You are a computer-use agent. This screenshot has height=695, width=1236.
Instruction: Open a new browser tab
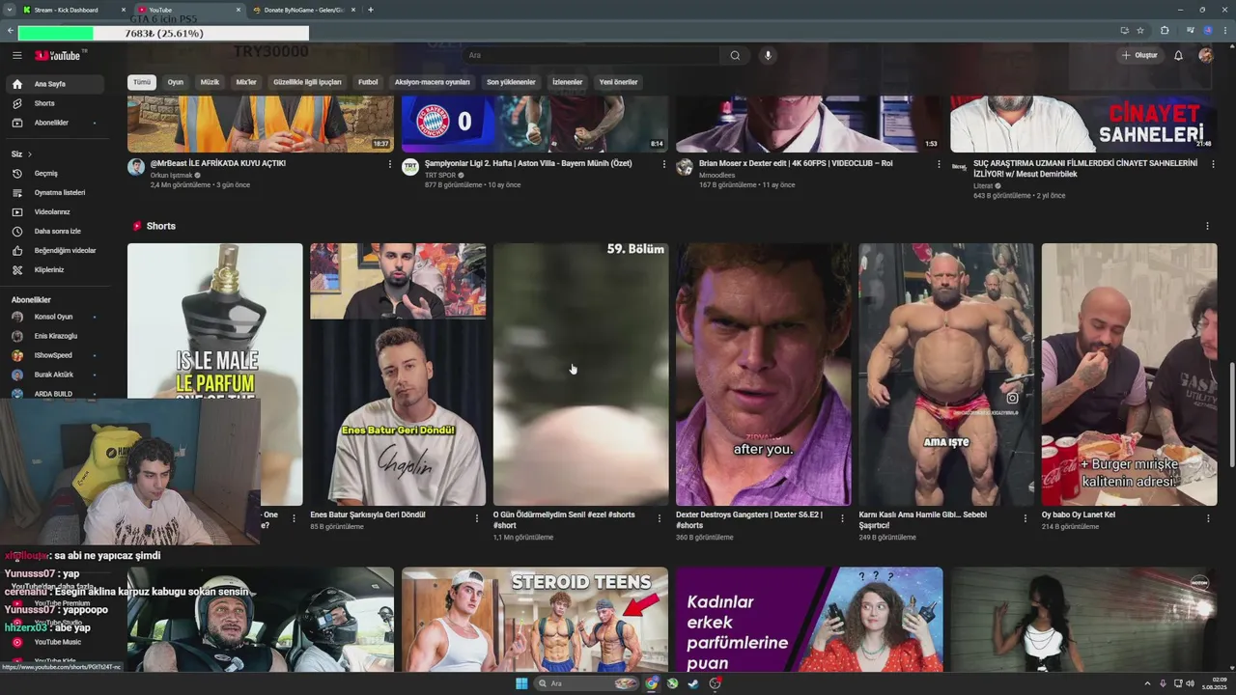[371, 10]
